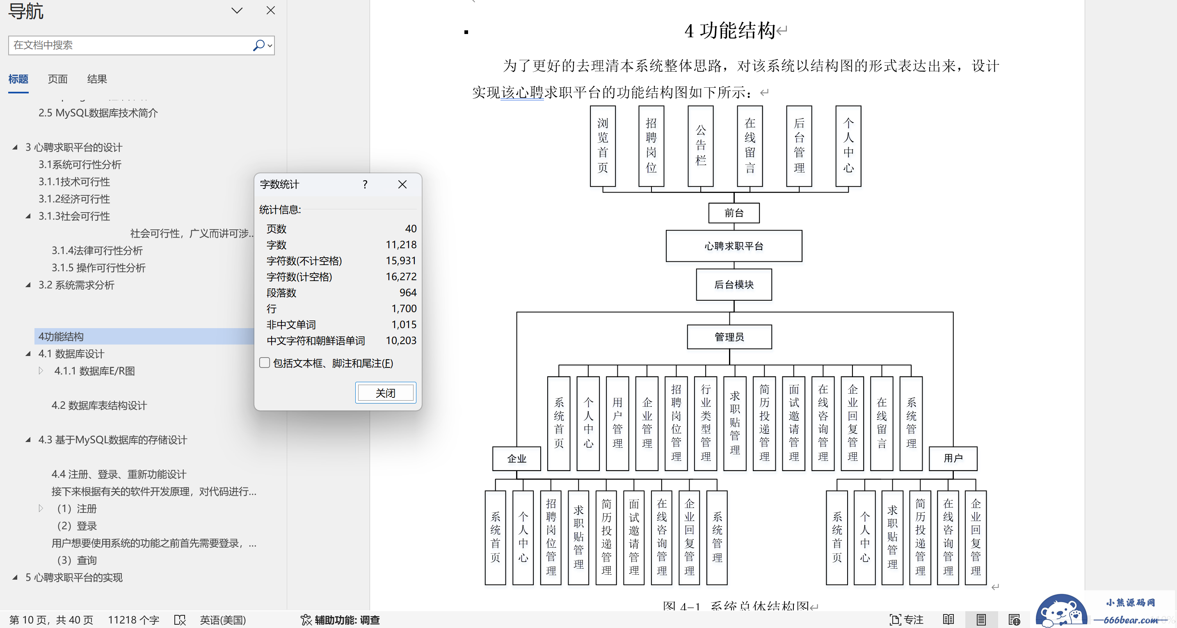
Task: Switch to the 页面 tab
Action: (57, 79)
